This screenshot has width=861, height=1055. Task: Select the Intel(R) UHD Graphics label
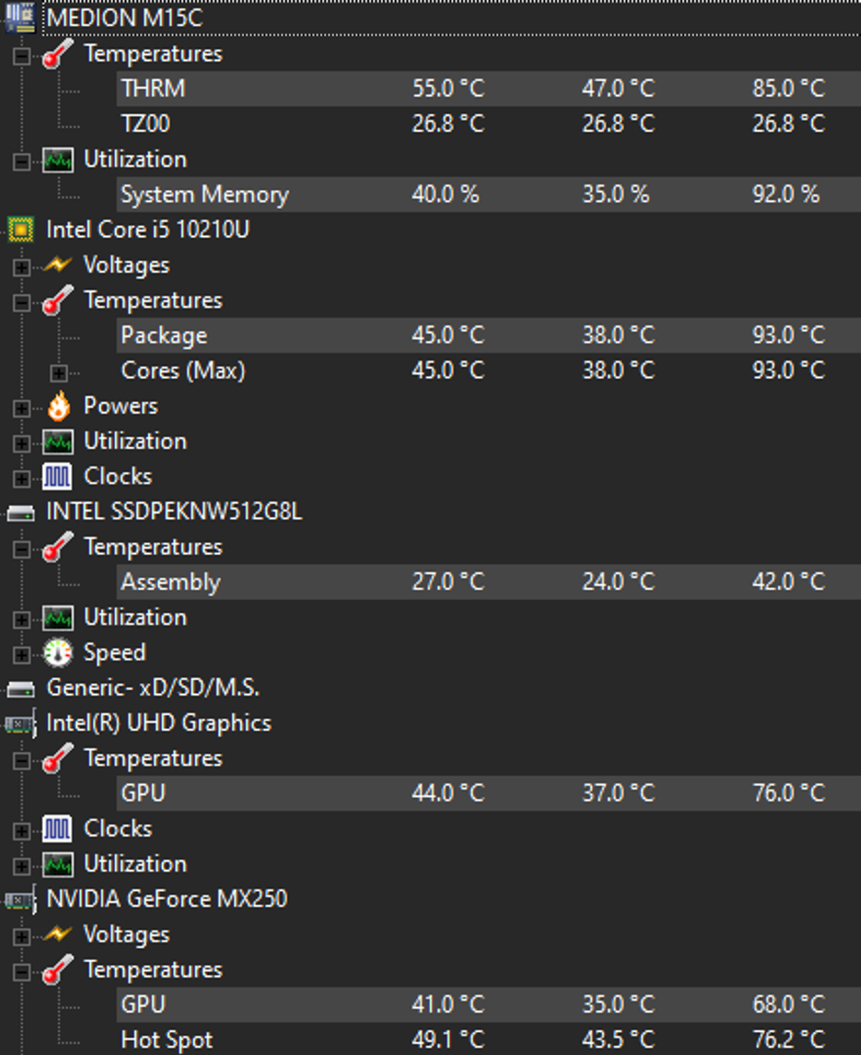point(159,723)
